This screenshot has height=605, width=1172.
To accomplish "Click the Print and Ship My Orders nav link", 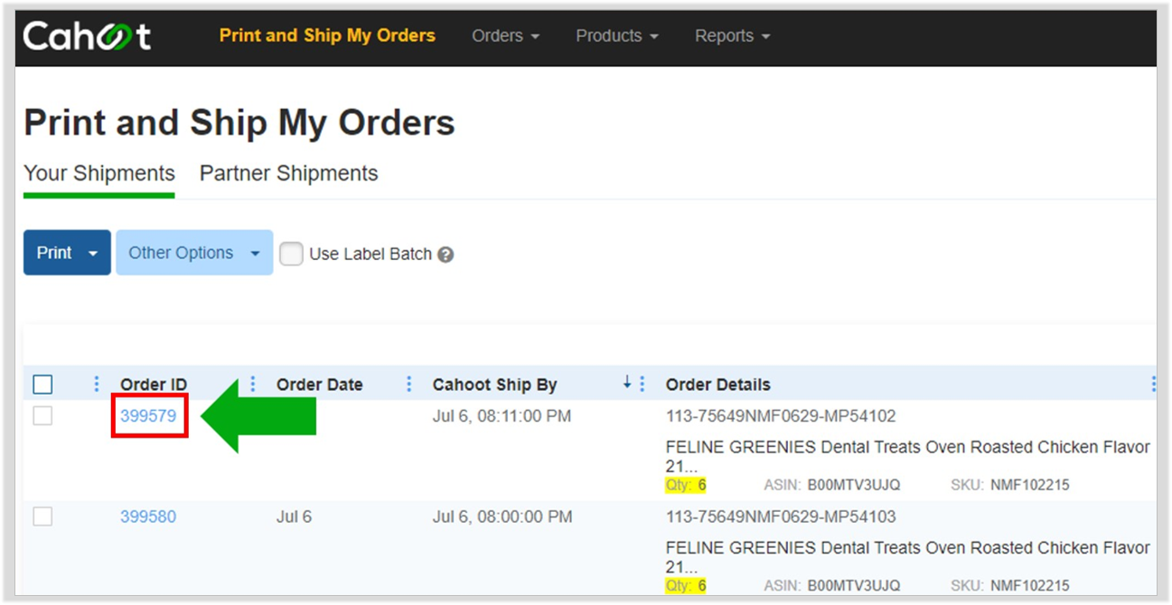I will click(327, 36).
